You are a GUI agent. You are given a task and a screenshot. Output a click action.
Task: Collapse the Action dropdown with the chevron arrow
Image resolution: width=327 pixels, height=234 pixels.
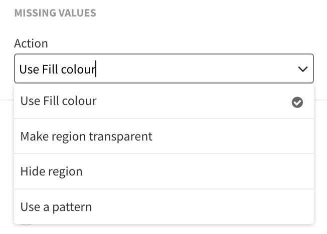(x=303, y=69)
